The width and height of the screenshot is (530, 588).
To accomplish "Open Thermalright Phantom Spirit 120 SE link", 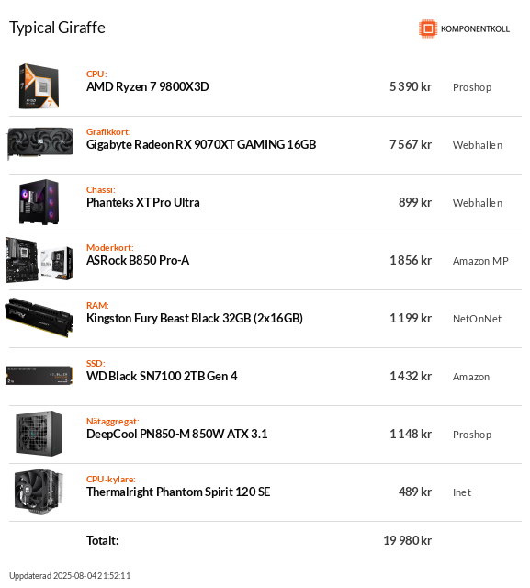I will click(178, 492).
